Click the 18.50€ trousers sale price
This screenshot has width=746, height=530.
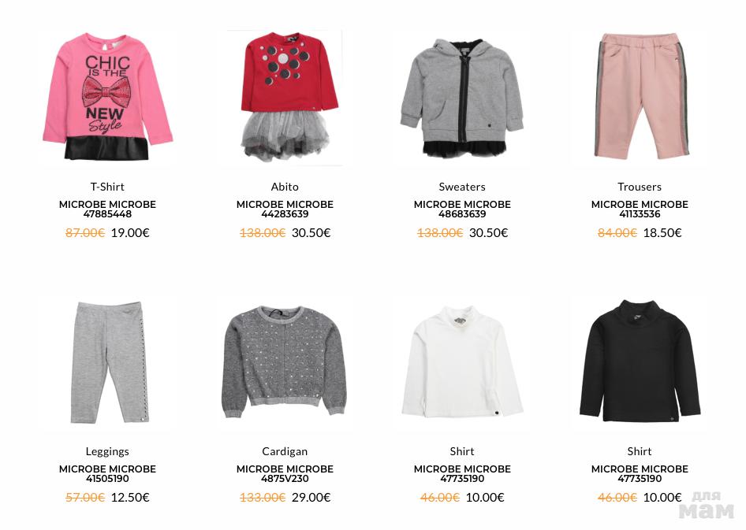tap(662, 232)
